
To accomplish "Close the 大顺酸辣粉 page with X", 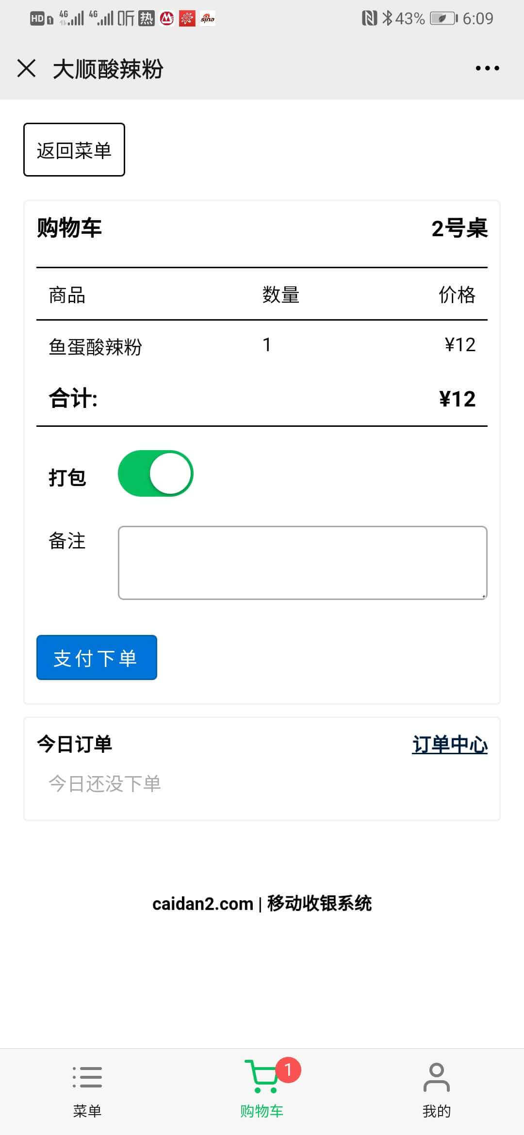I will click(27, 68).
